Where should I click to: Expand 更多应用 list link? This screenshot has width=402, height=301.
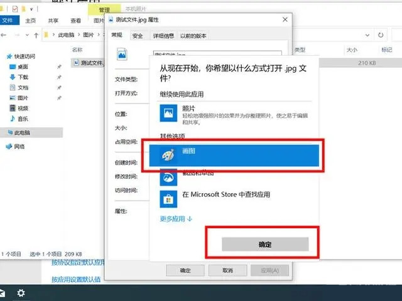(176, 219)
